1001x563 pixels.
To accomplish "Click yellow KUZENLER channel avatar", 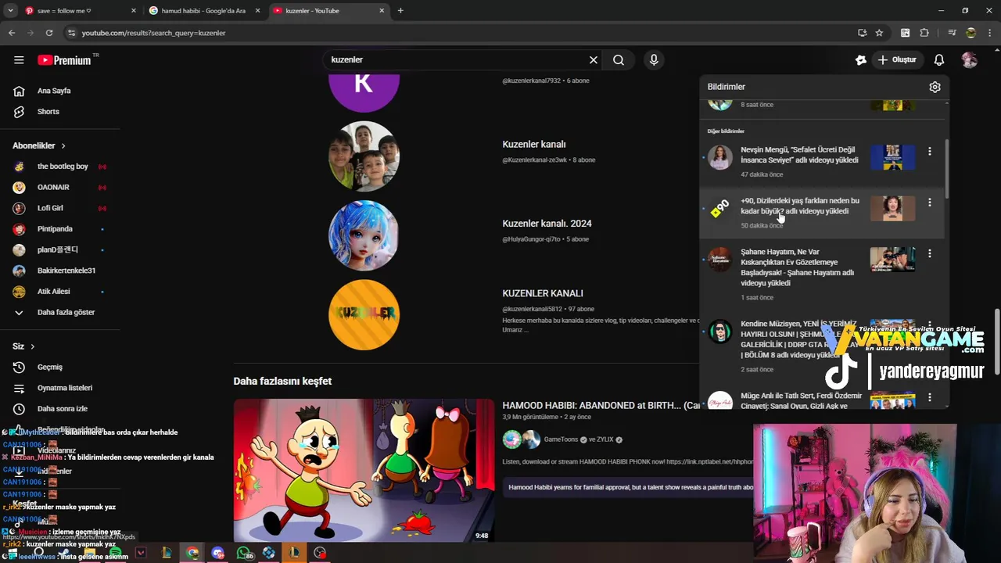I will click(x=364, y=314).
